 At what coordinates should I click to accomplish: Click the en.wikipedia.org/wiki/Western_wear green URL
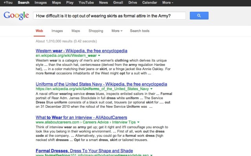[x=66, y=56]
